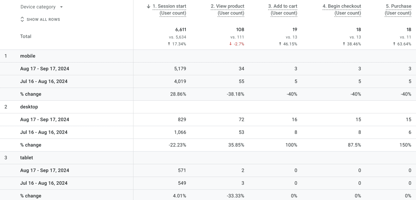This screenshot has width=416, height=200.
Task: Click the Show All Rows button
Action: coord(43,19)
